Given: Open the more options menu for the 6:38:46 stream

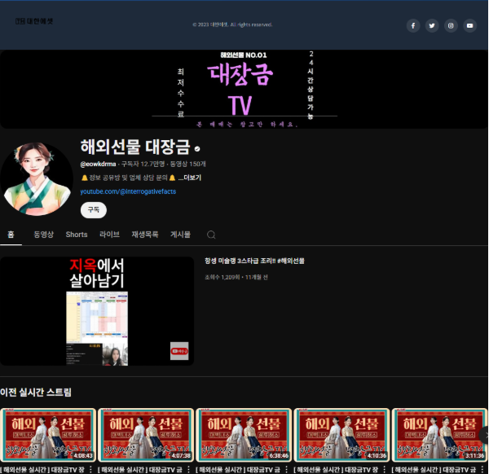Looking at the screenshot, I should (x=287, y=469).
